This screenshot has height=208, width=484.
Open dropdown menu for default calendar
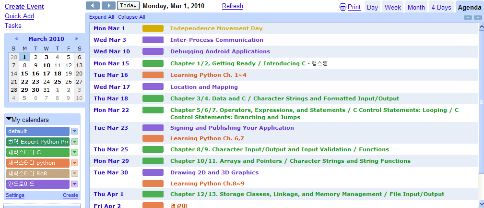[75, 131]
